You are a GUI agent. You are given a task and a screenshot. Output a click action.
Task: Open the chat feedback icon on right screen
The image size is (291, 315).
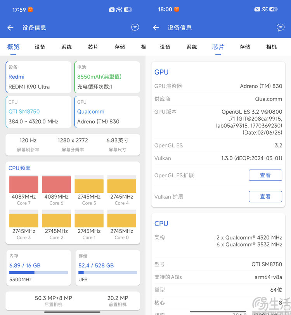pos(281,28)
